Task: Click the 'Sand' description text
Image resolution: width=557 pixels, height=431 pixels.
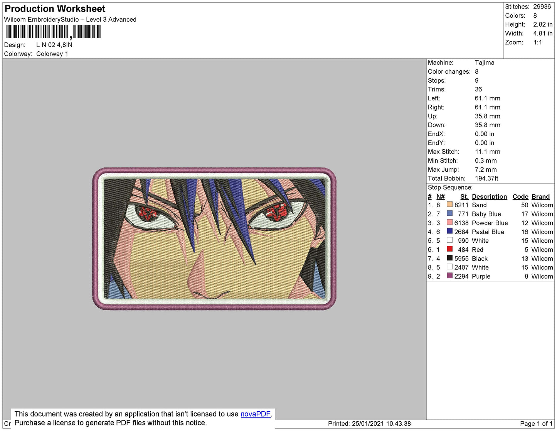Action: coord(479,205)
